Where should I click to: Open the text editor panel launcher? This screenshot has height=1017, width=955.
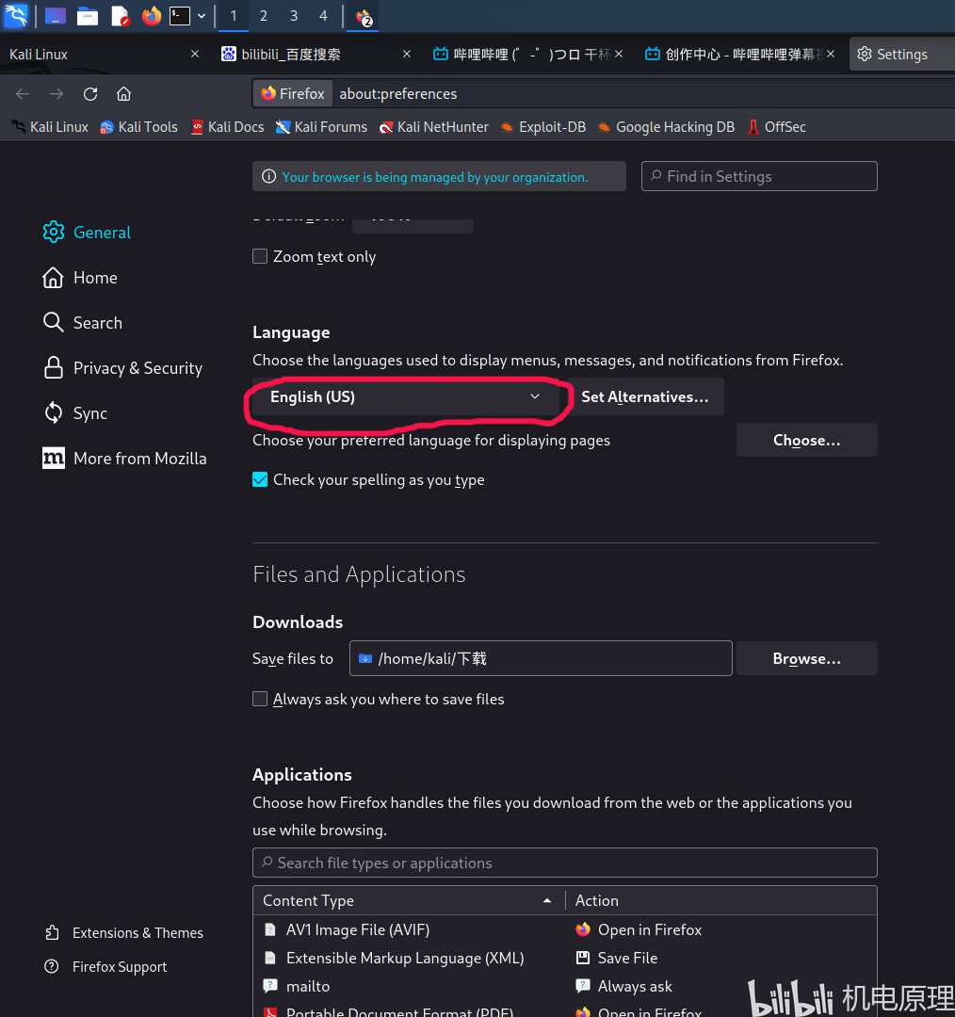pyautogui.click(x=120, y=16)
